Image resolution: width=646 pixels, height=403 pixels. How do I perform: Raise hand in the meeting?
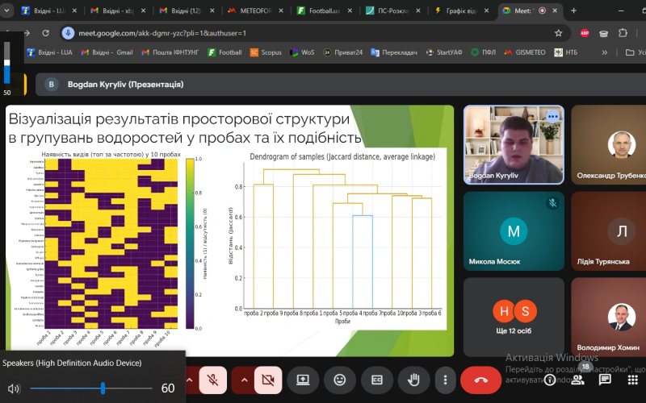pyautogui.click(x=413, y=380)
